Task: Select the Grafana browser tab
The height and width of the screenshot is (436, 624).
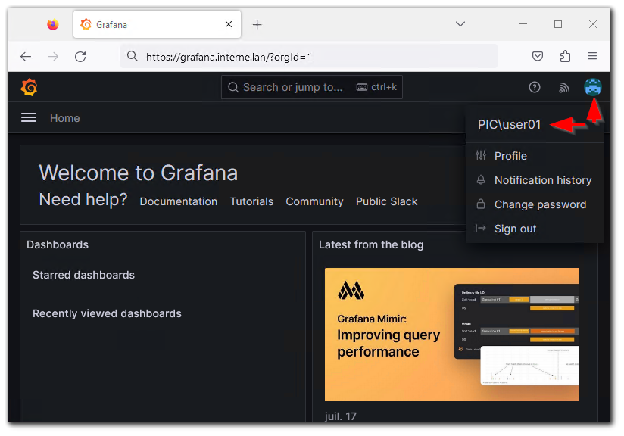Action: (x=158, y=25)
